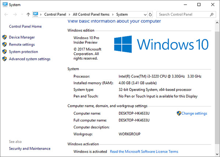Click Change settings link
Viewport: 220px width, 157px height.
click(x=194, y=113)
